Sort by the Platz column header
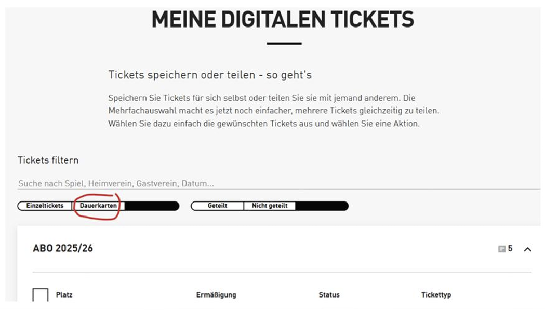 64,295
